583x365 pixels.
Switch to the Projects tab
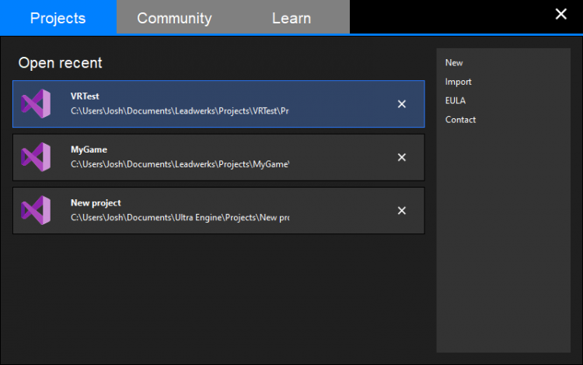click(x=58, y=18)
